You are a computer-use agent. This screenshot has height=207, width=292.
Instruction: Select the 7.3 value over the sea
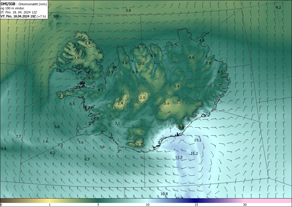(x=60, y=145)
